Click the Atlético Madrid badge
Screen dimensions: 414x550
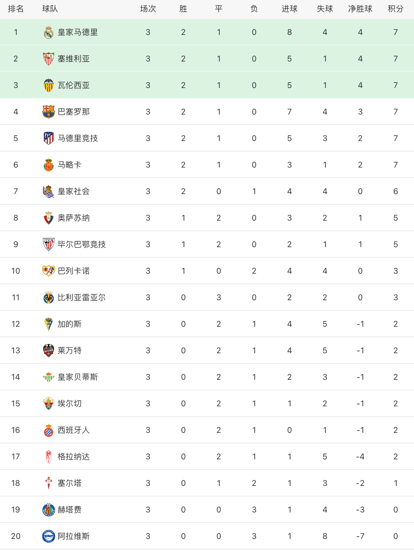click(x=49, y=138)
